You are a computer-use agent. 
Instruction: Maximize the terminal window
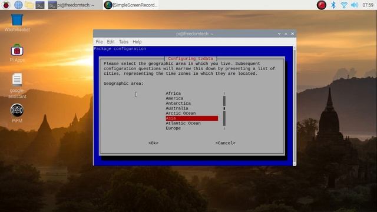[286, 34]
